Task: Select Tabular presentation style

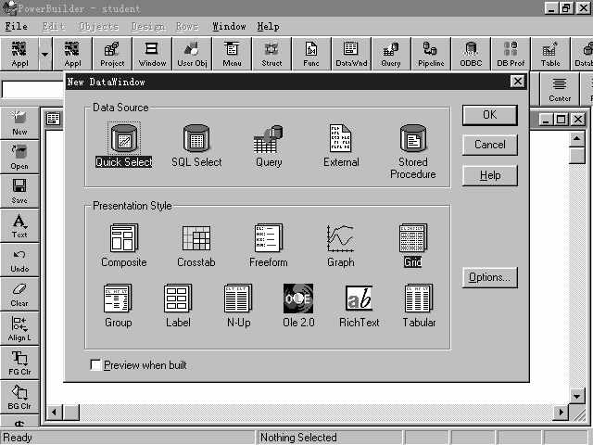Action: tap(419, 305)
